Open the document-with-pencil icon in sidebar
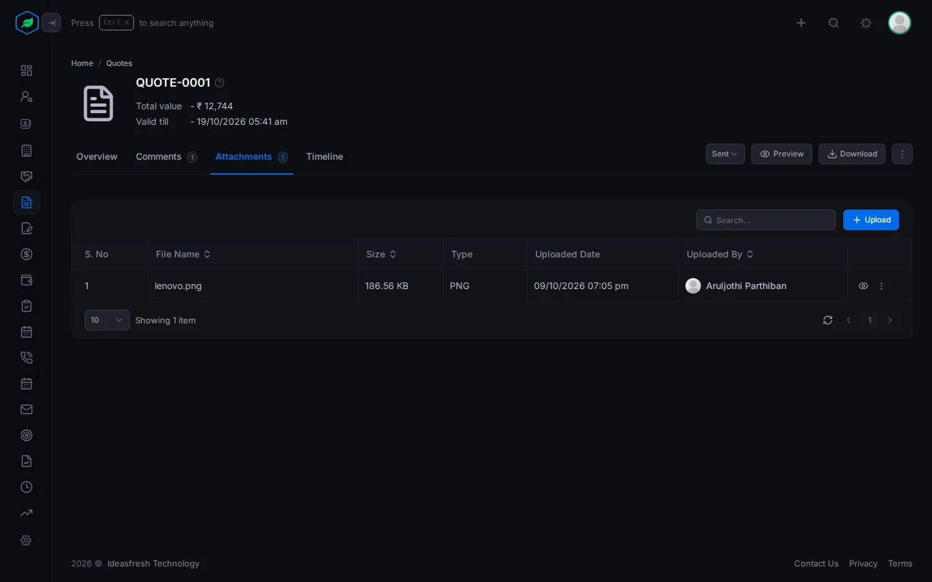The width and height of the screenshot is (932, 582). [27, 228]
